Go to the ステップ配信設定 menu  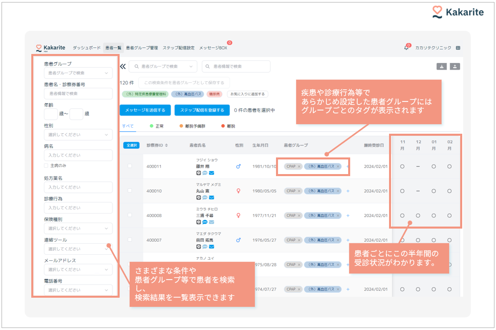pos(178,48)
